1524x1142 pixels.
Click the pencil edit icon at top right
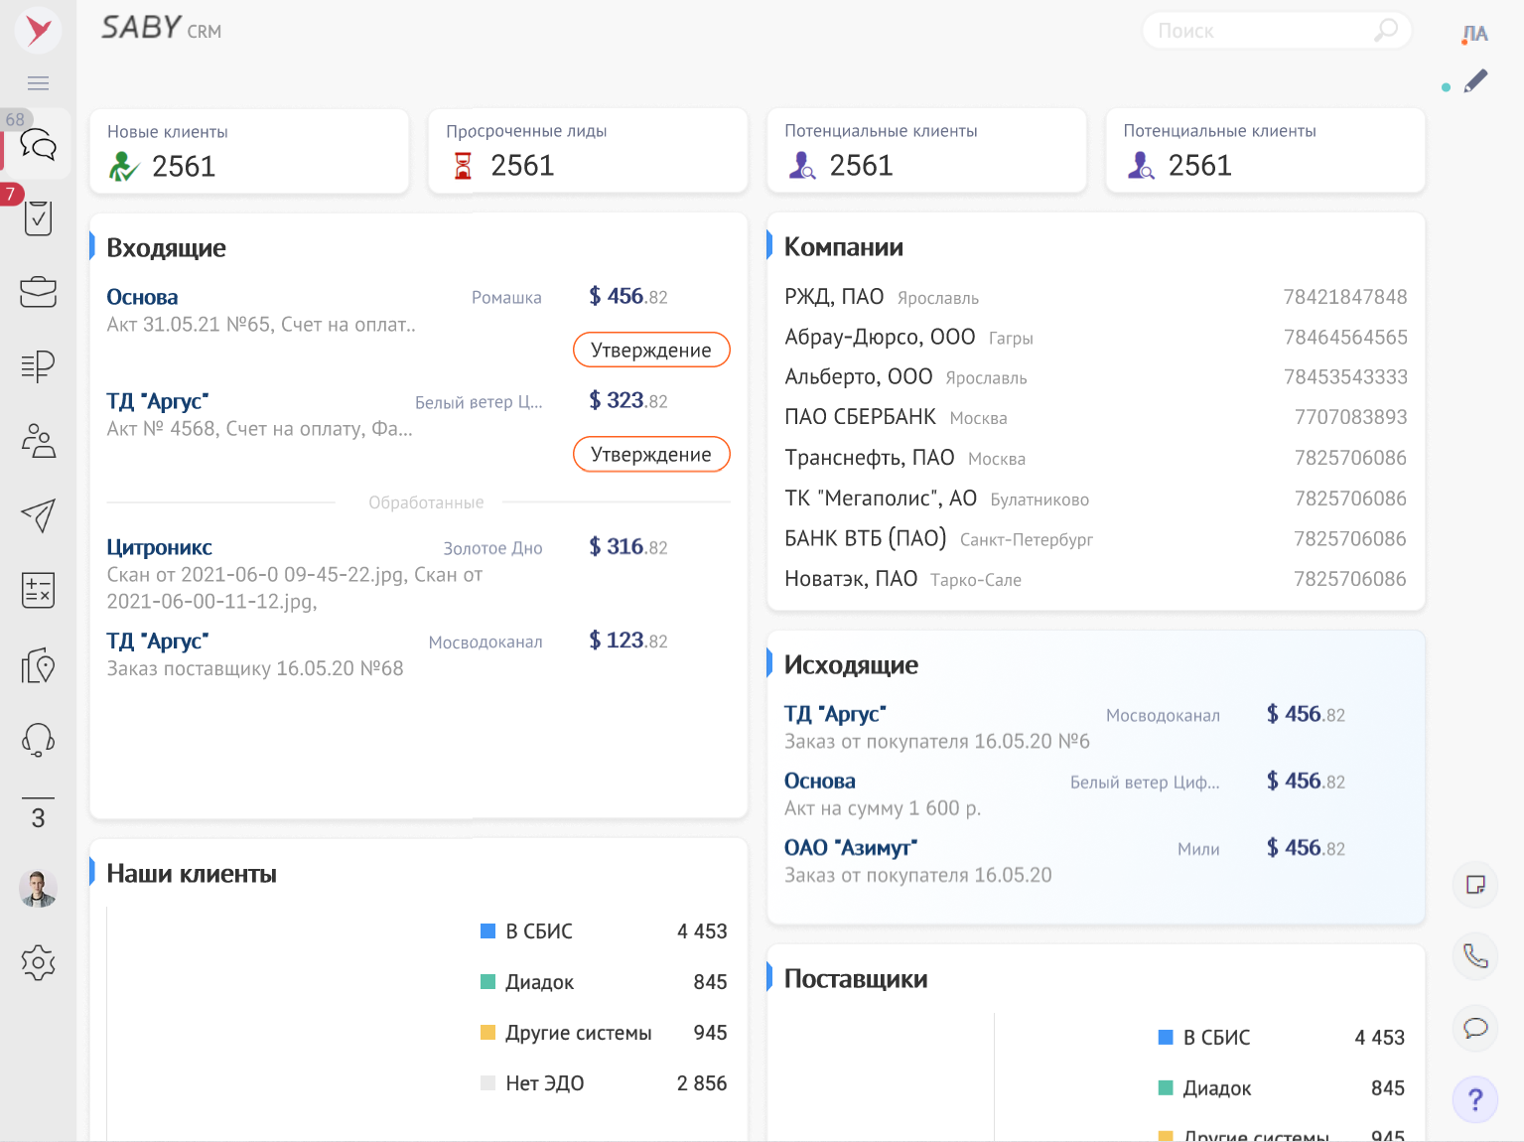(x=1476, y=80)
